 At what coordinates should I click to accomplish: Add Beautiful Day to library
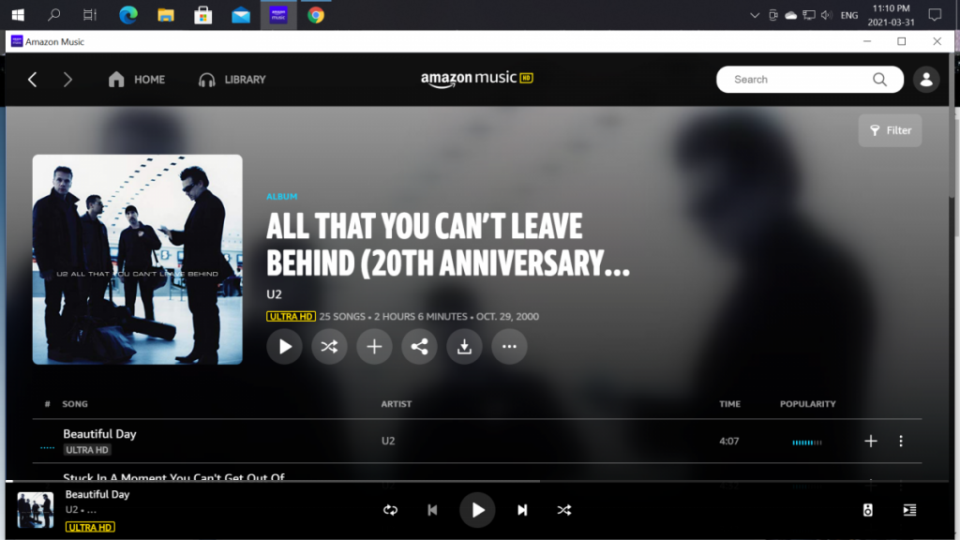click(871, 441)
